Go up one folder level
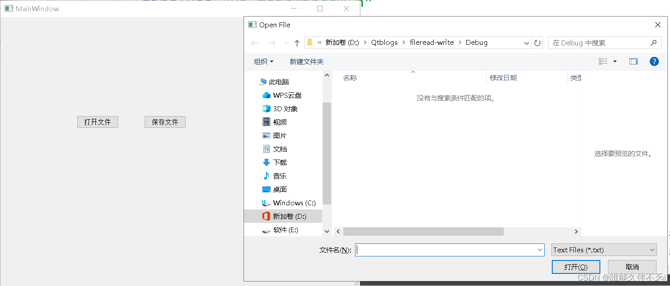 point(297,42)
